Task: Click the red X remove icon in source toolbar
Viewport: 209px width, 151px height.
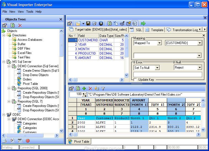Action: click(90, 88)
